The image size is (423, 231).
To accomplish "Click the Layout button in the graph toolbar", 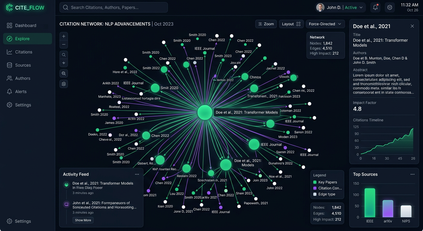I will 291,24.
